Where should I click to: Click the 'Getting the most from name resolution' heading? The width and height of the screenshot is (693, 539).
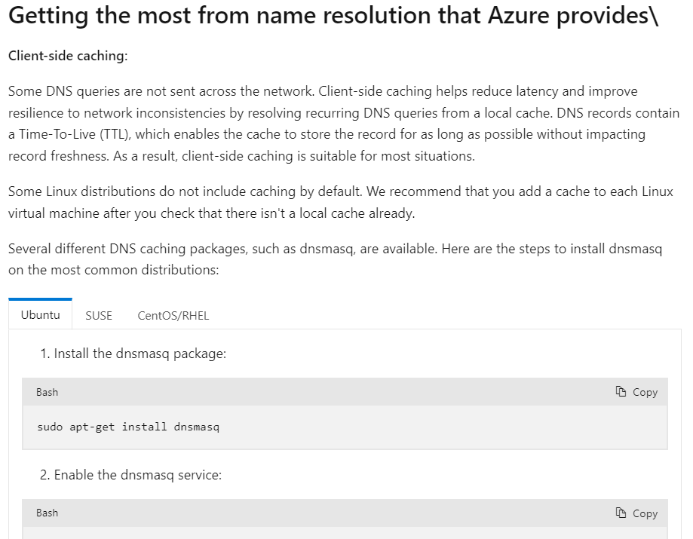coord(332,18)
